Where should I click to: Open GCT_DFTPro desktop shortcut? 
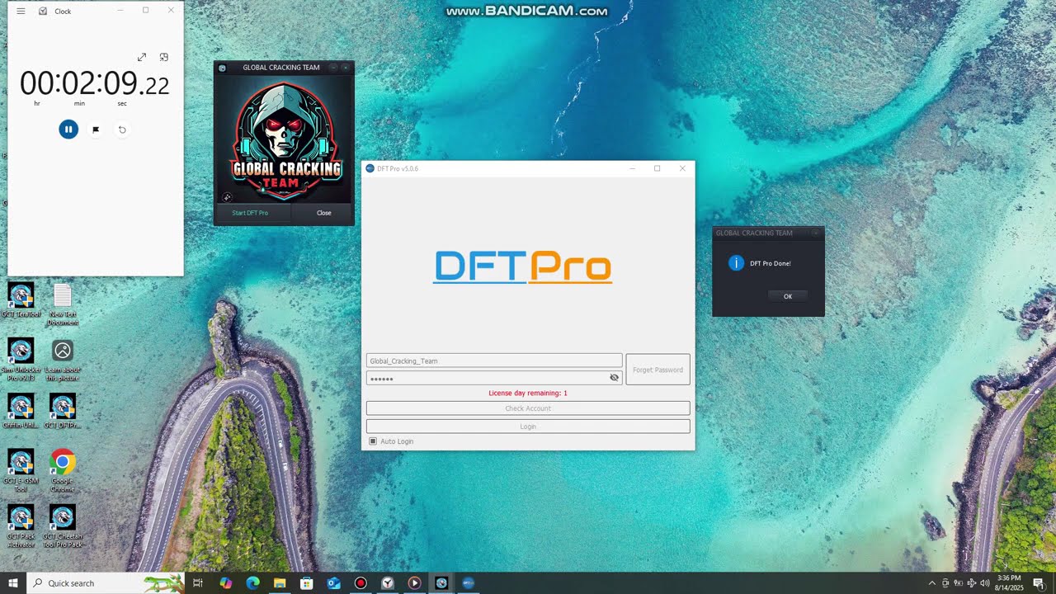coord(63,411)
